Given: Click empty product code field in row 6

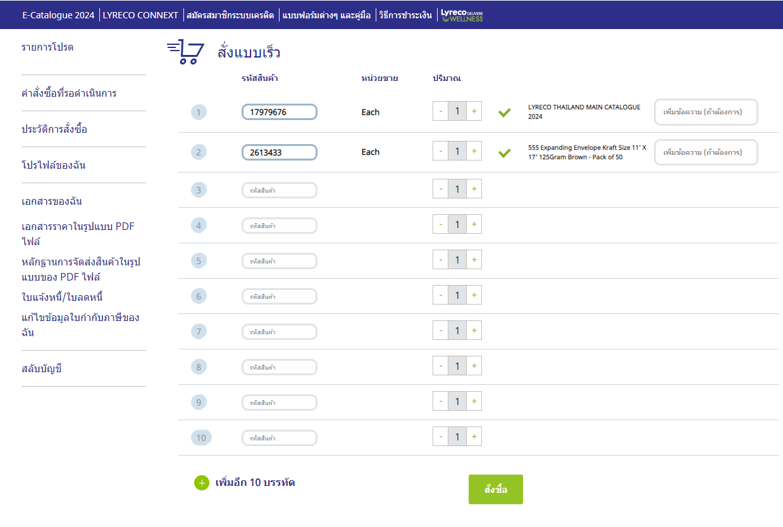Looking at the screenshot, I should click(280, 296).
